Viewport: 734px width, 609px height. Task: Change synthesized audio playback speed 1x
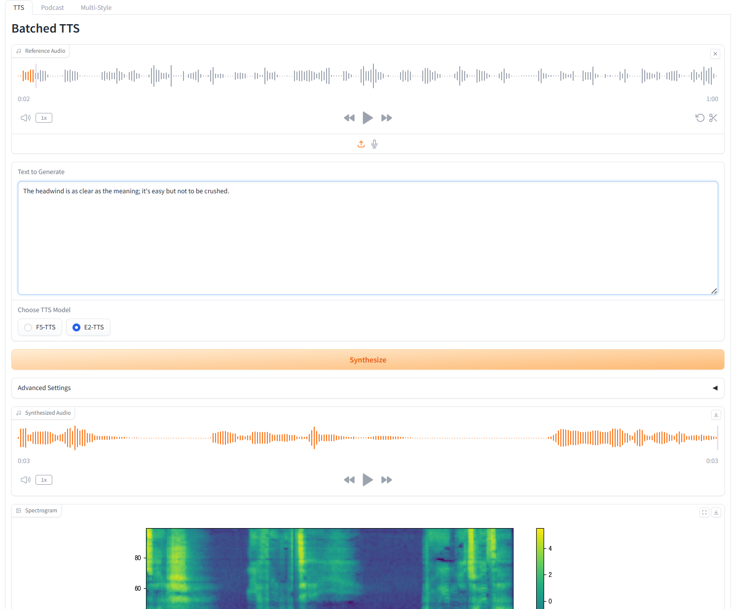pyautogui.click(x=44, y=480)
